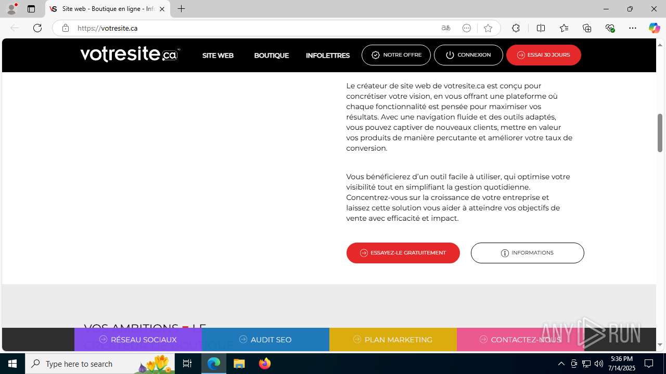Open network status icon
This screenshot has height=374, width=666.
[586, 364]
